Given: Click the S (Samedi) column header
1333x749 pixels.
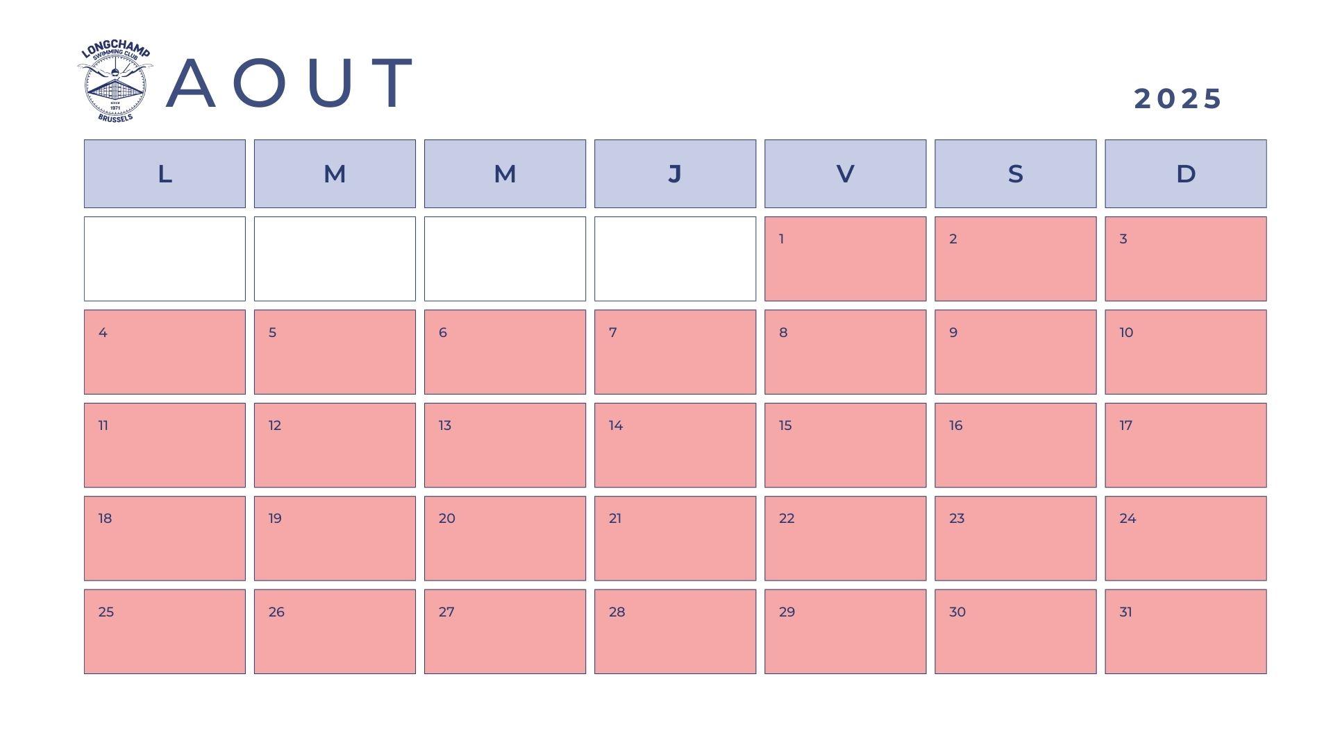Looking at the screenshot, I should [1015, 173].
